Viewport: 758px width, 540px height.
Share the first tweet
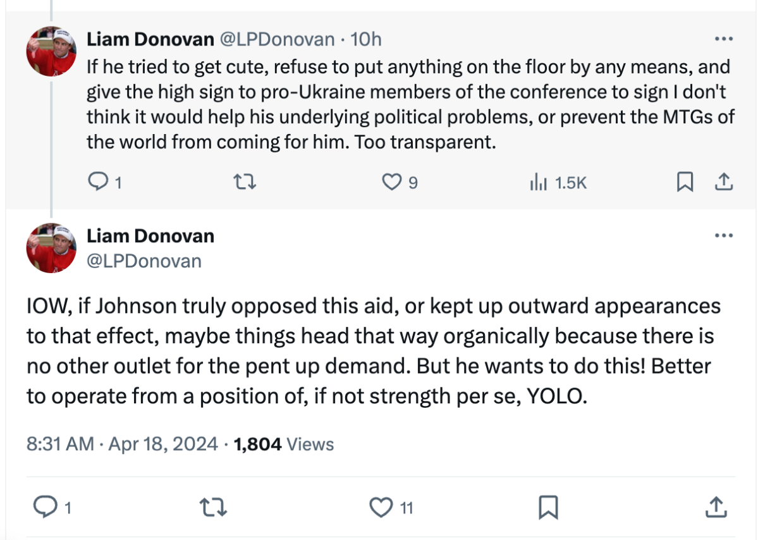[x=723, y=183]
